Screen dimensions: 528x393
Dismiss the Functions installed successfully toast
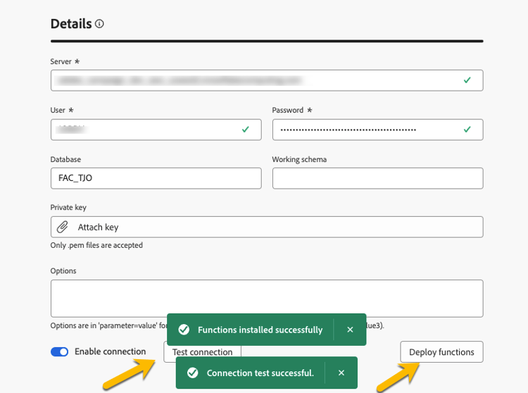pos(350,330)
